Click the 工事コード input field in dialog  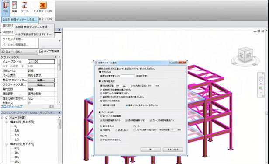point(128,76)
